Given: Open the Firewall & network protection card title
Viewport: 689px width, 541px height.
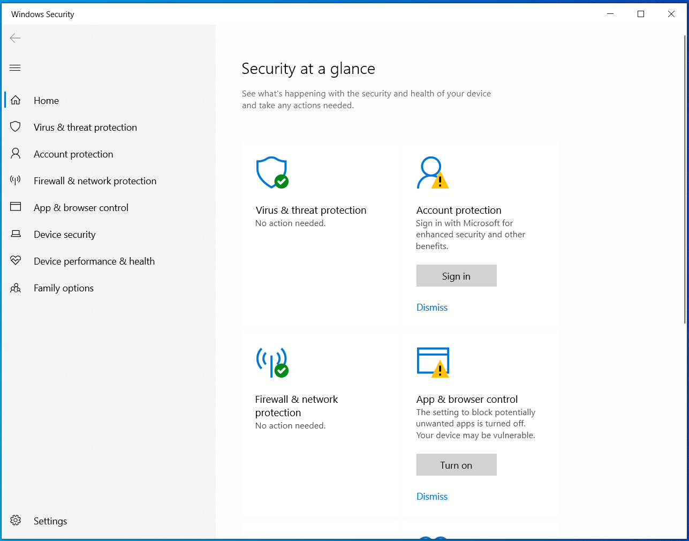Looking at the screenshot, I should 297,406.
